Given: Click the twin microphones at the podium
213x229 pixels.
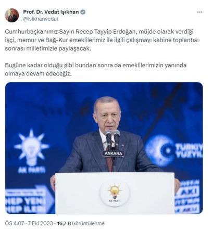Looking at the screenshot, I should tap(112, 139).
